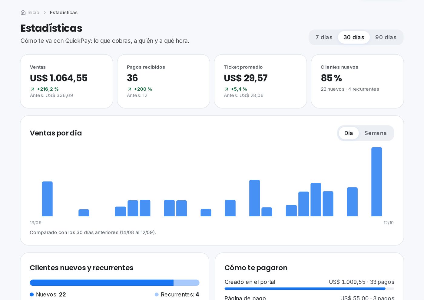The height and width of the screenshot is (300, 424).
Task: Switch the period to 90 días
Action: coord(386,37)
